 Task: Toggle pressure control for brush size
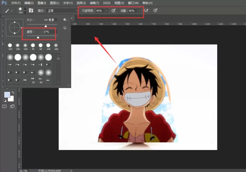point(155,10)
